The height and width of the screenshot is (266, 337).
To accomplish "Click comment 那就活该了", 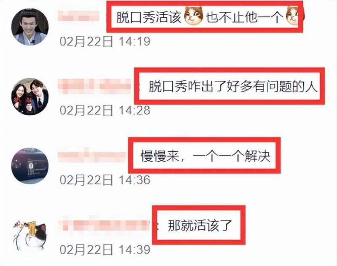I will [x=200, y=226].
